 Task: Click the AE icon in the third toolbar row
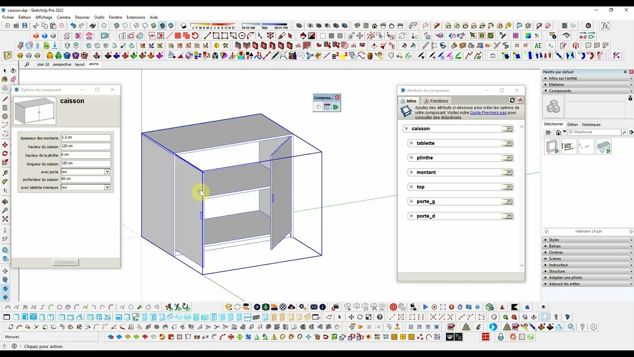pos(538,46)
